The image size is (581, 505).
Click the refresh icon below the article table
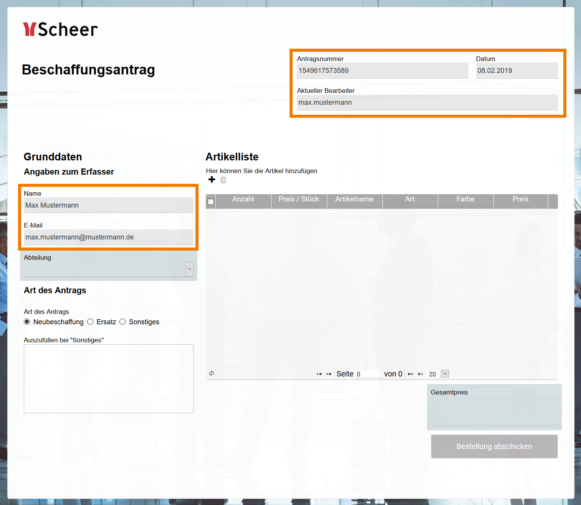click(211, 373)
